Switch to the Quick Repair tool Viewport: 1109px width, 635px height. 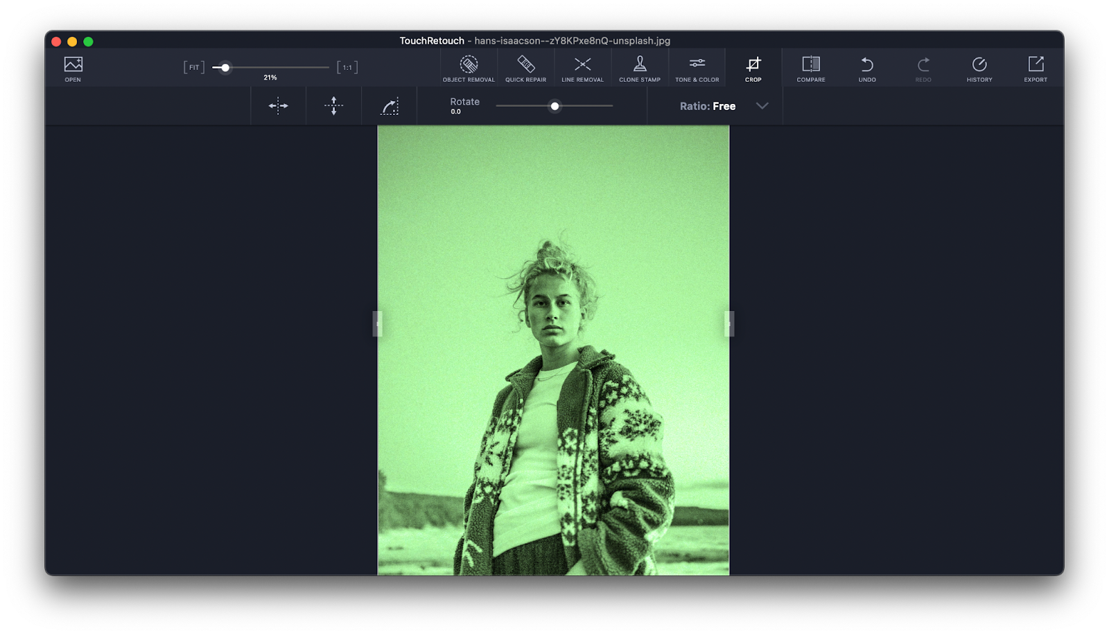[x=526, y=67]
